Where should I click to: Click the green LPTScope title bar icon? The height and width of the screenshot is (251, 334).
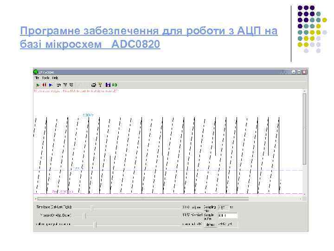click(x=36, y=72)
